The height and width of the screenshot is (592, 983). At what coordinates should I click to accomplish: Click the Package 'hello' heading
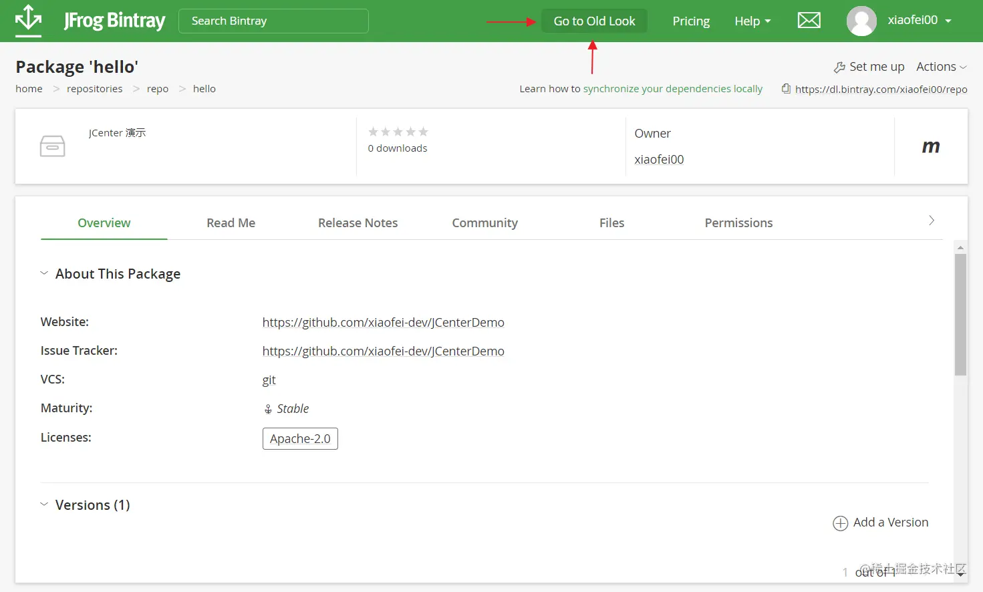click(77, 67)
